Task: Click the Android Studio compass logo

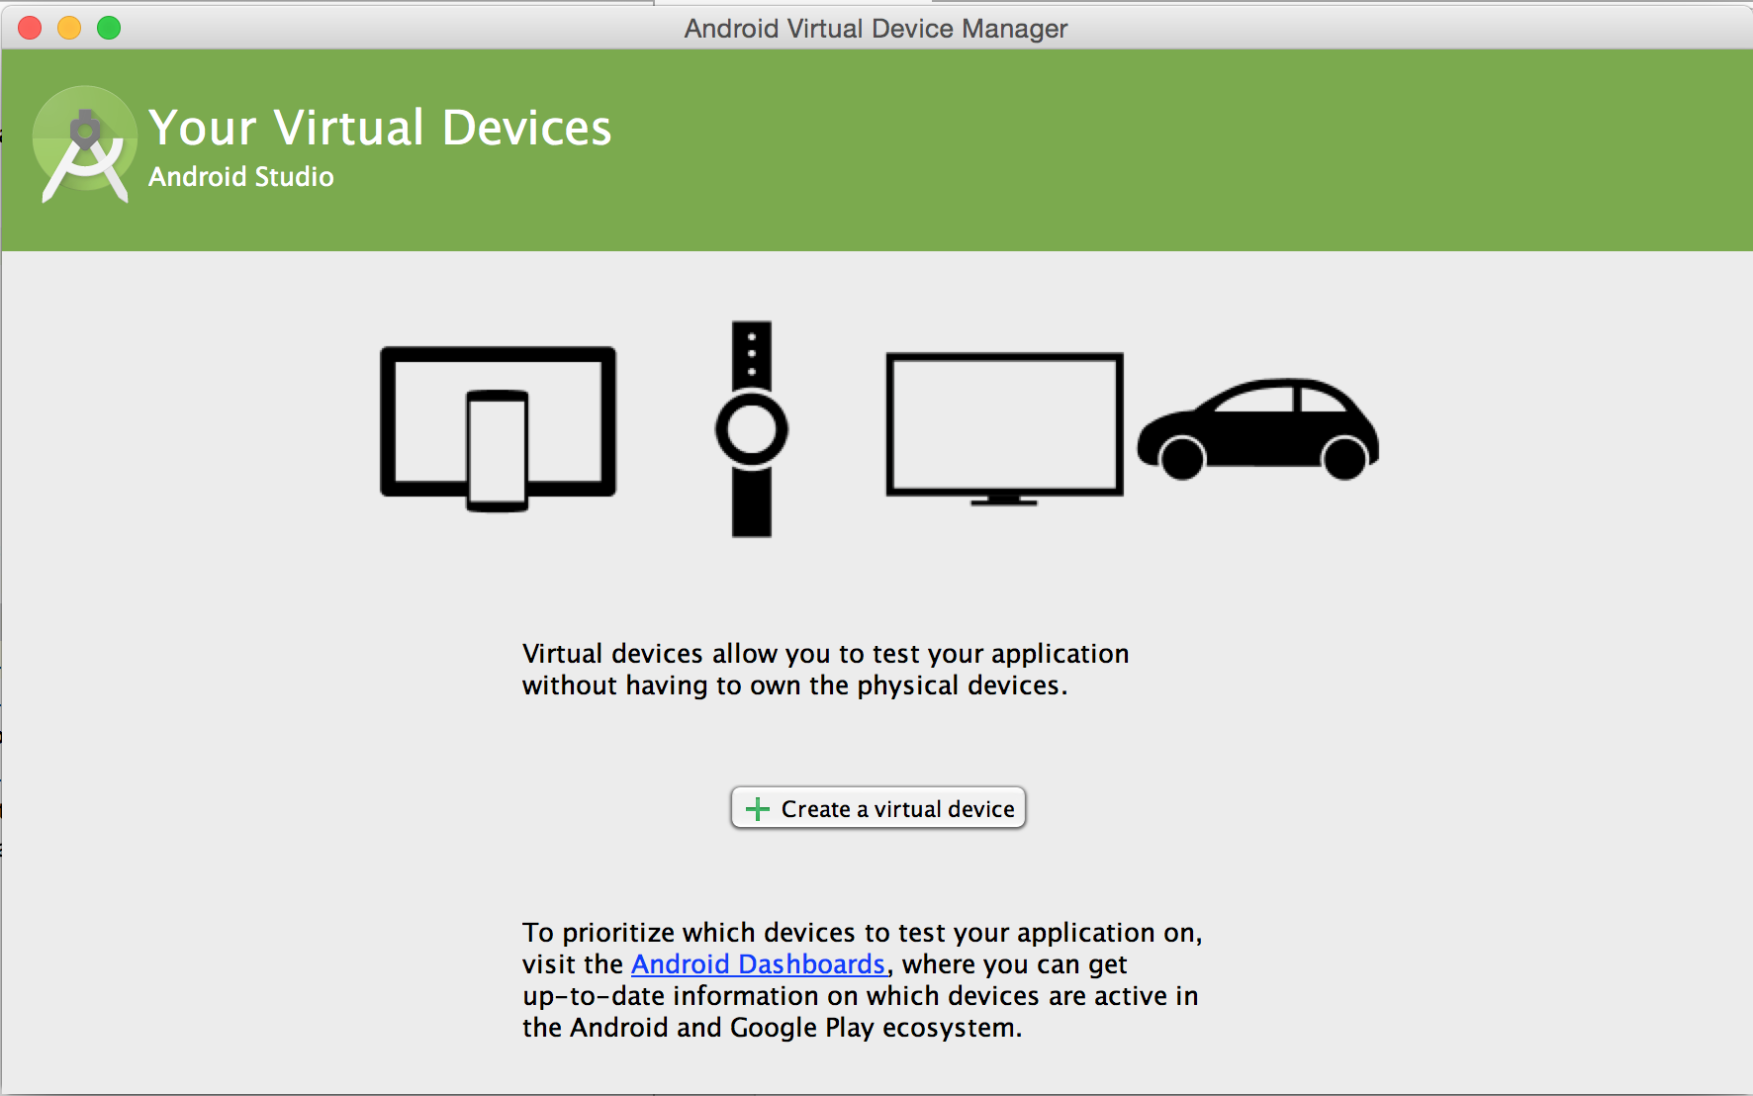Action: click(x=85, y=144)
